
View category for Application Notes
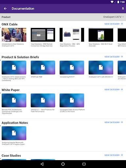pyautogui.click(x=114, y=122)
